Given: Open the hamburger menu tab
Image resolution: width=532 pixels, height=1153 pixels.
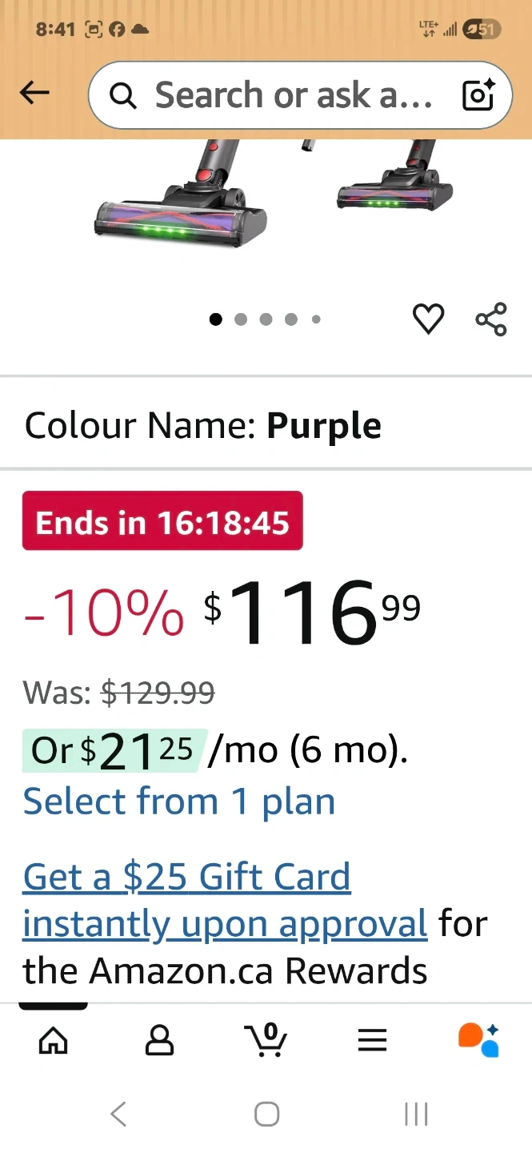Looking at the screenshot, I should (x=372, y=1040).
